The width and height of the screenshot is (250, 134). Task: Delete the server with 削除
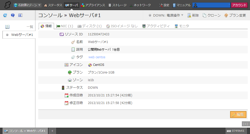coord(193,15)
